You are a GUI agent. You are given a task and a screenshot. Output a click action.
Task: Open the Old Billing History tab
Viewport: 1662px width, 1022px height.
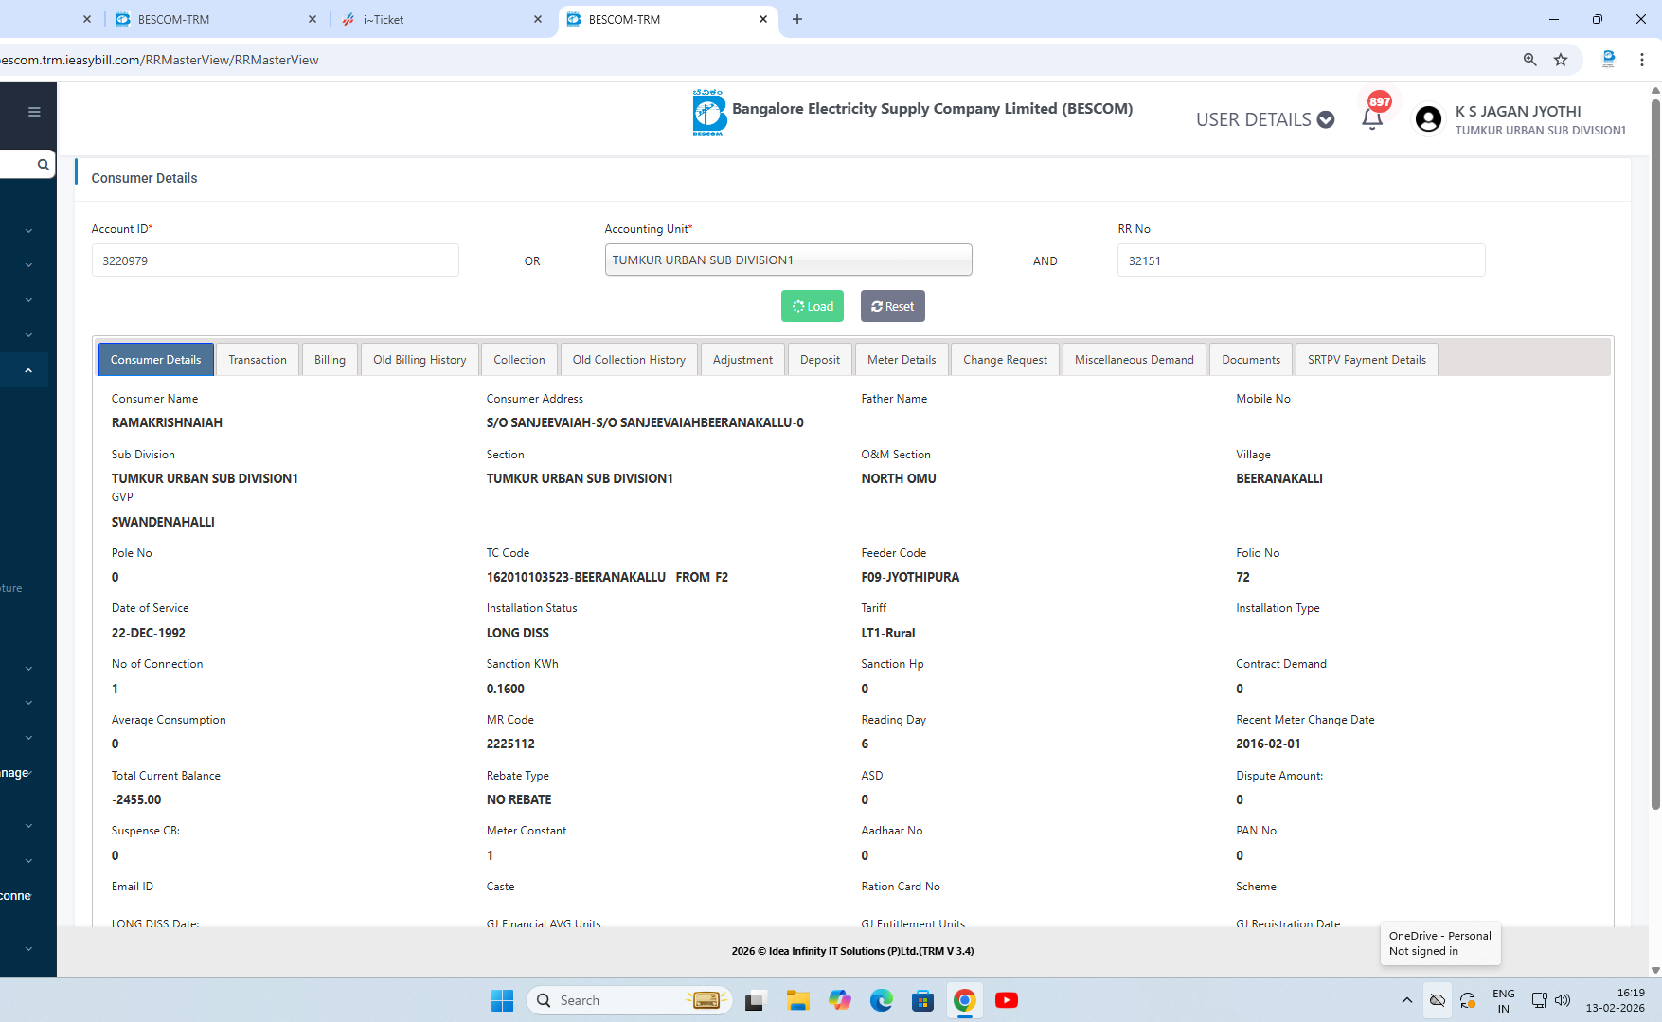point(420,360)
